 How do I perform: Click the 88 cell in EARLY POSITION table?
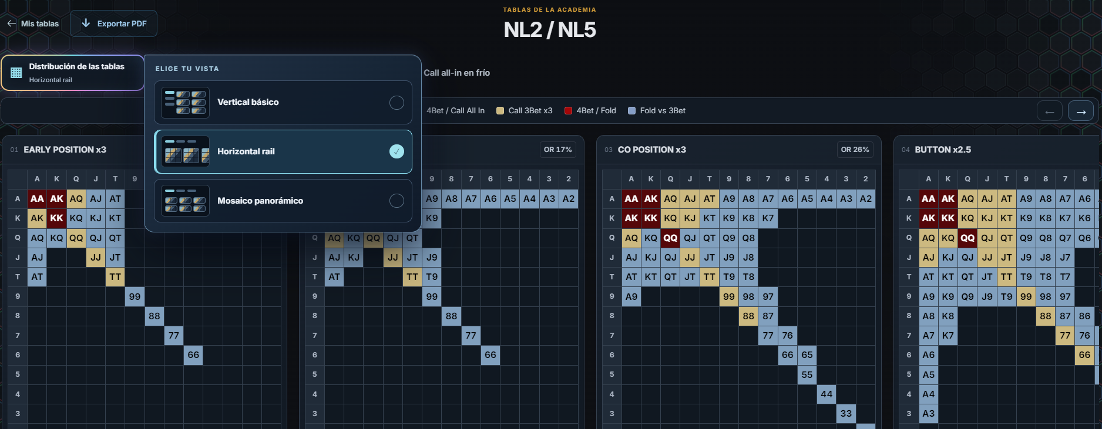point(154,316)
